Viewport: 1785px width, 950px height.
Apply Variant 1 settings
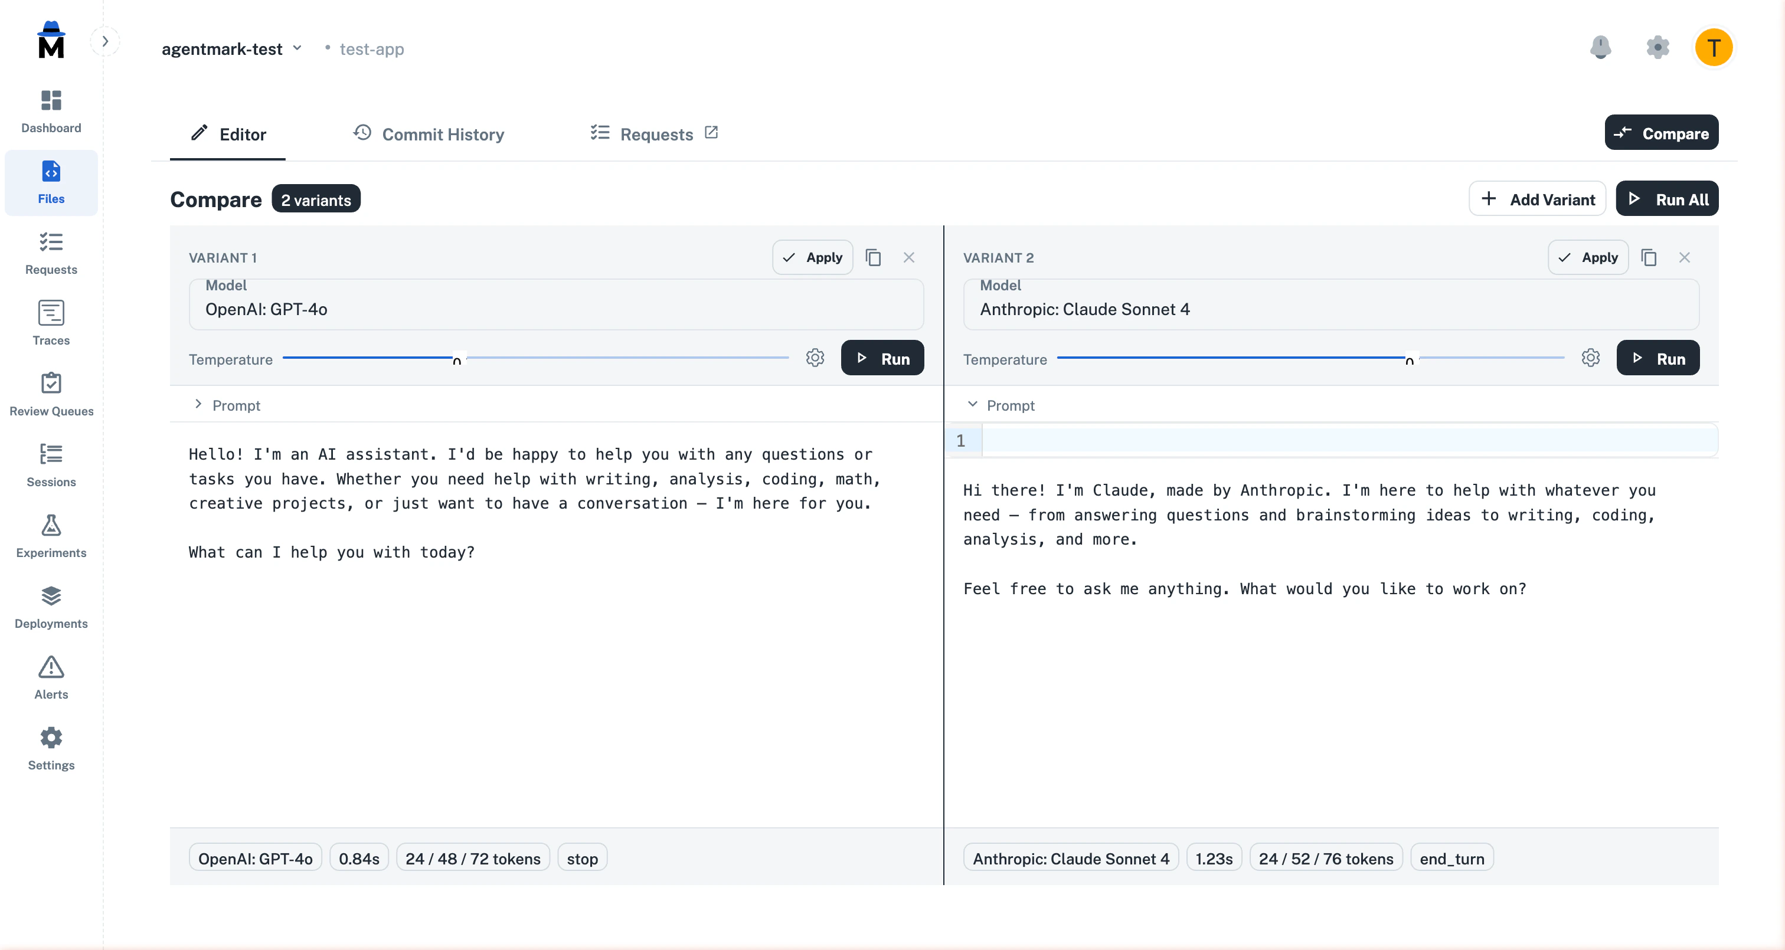click(812, 257)
